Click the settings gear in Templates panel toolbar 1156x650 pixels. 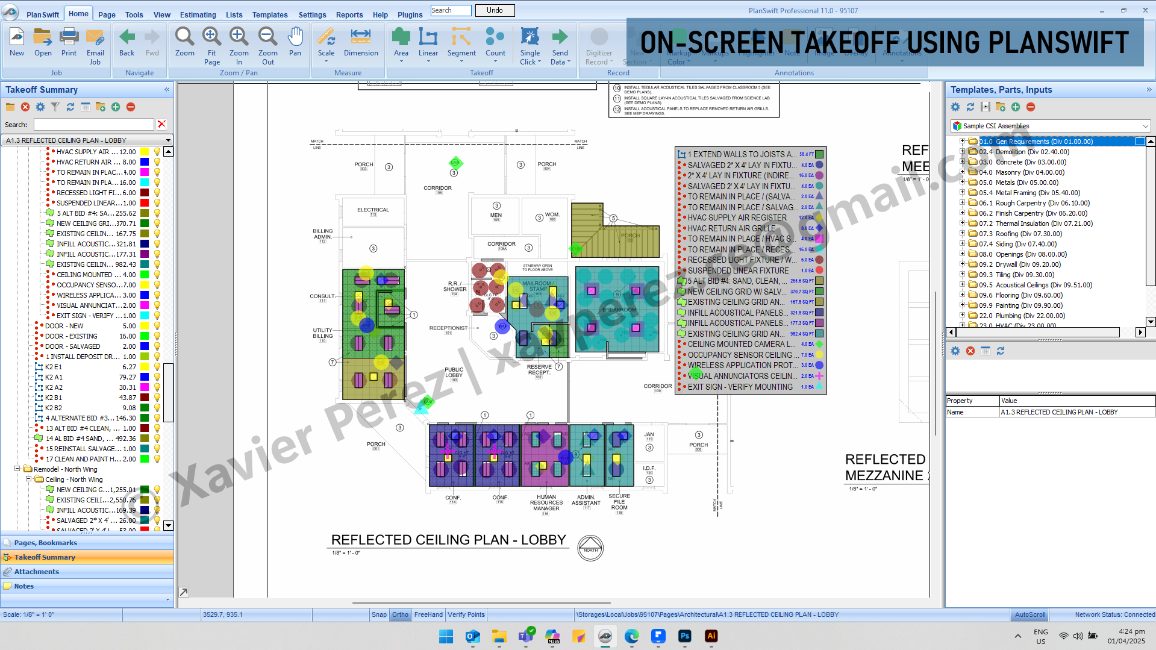955,107
